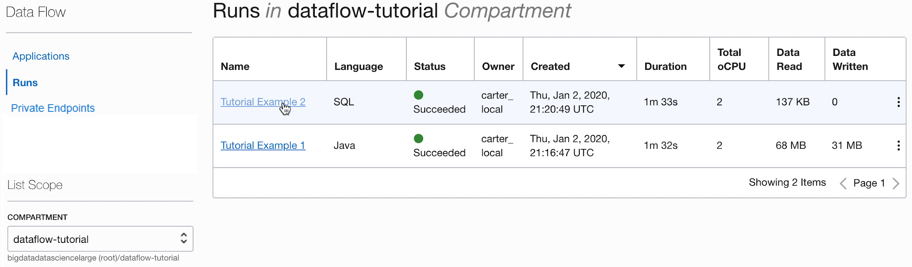Open the Tutorial Example 2 run
Image resolution: width=912 pixels, height=267 pixels.
263,102
